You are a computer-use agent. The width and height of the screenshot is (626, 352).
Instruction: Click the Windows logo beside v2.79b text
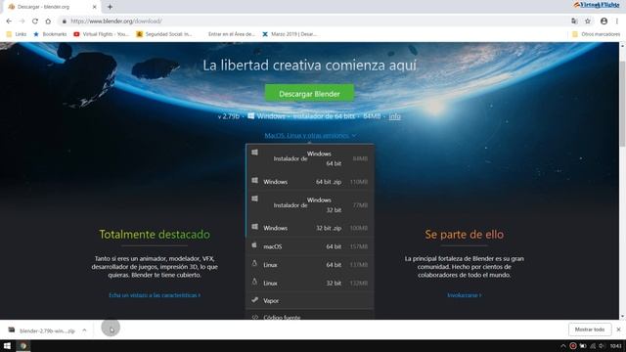pos(250,115)
